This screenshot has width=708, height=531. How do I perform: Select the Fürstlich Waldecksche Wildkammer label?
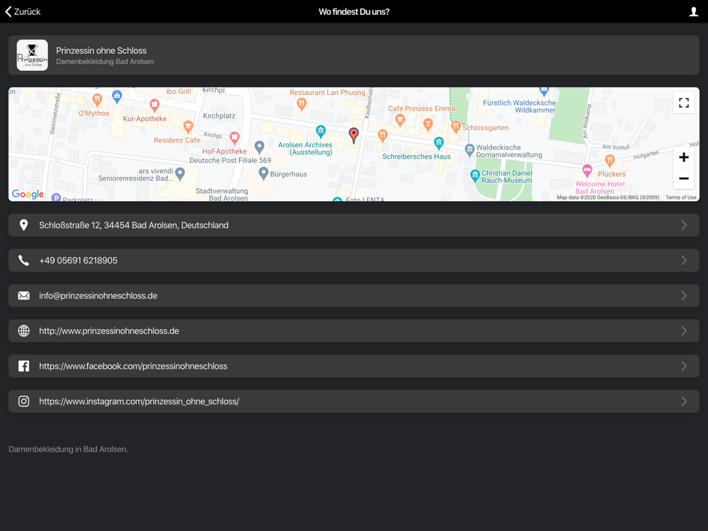coord(520,107)
